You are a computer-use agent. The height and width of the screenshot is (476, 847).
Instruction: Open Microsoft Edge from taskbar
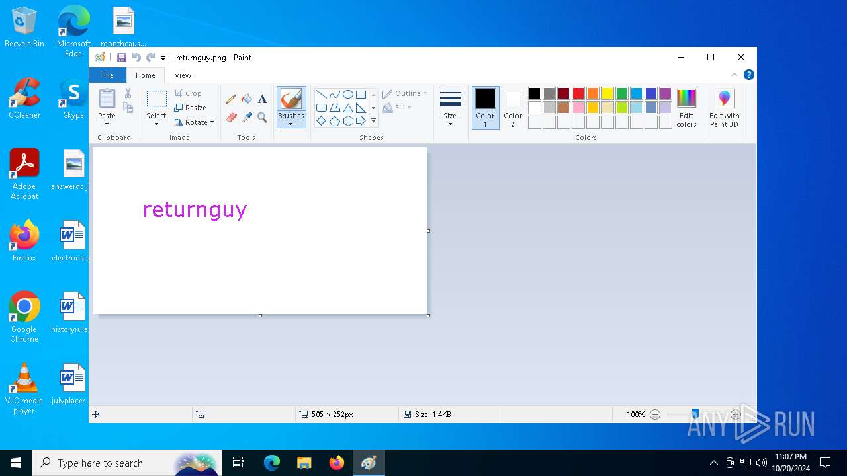pyautogui.click(x=272, y=463)
